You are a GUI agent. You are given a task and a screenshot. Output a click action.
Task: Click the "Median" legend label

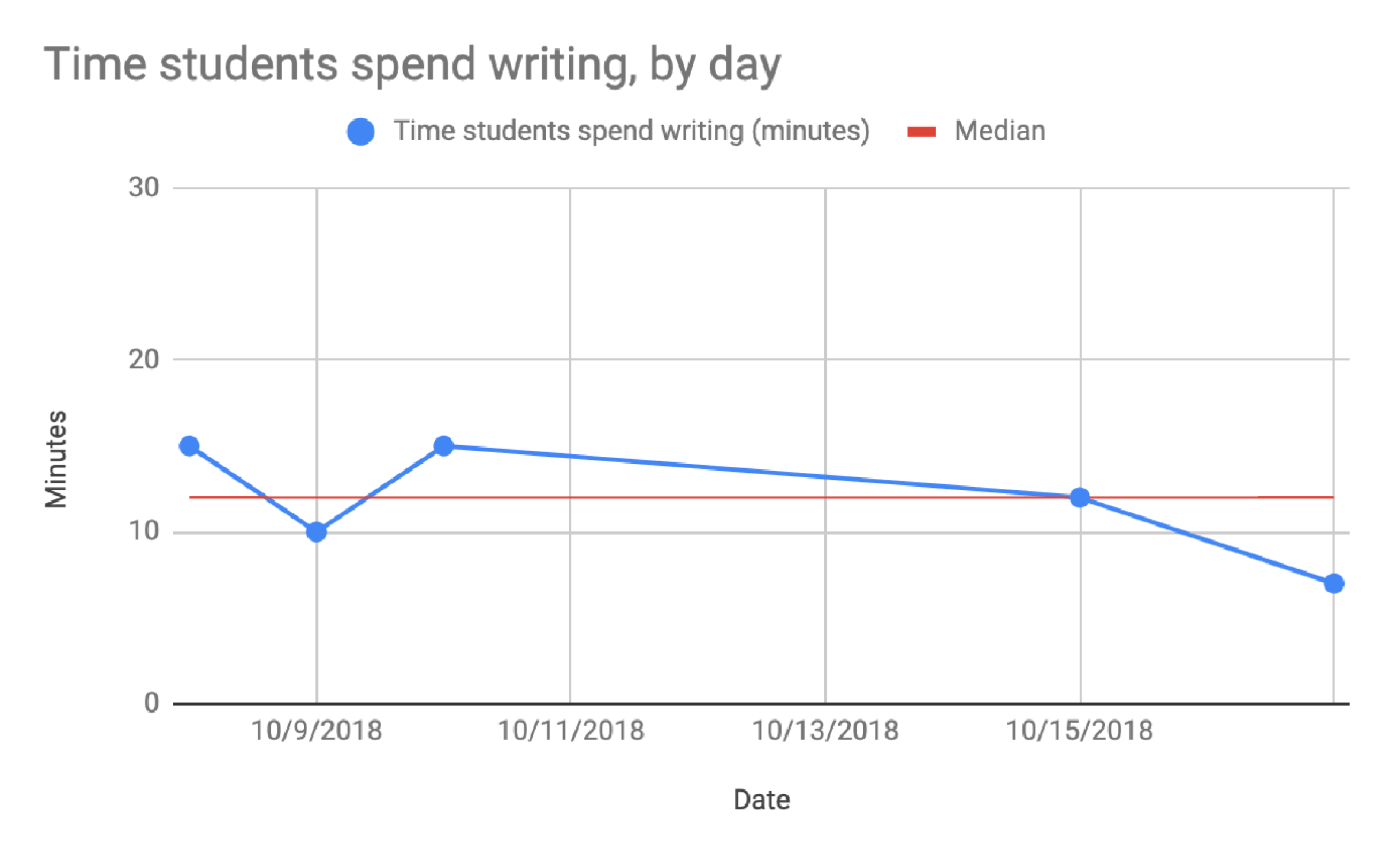coord(1000,131)
